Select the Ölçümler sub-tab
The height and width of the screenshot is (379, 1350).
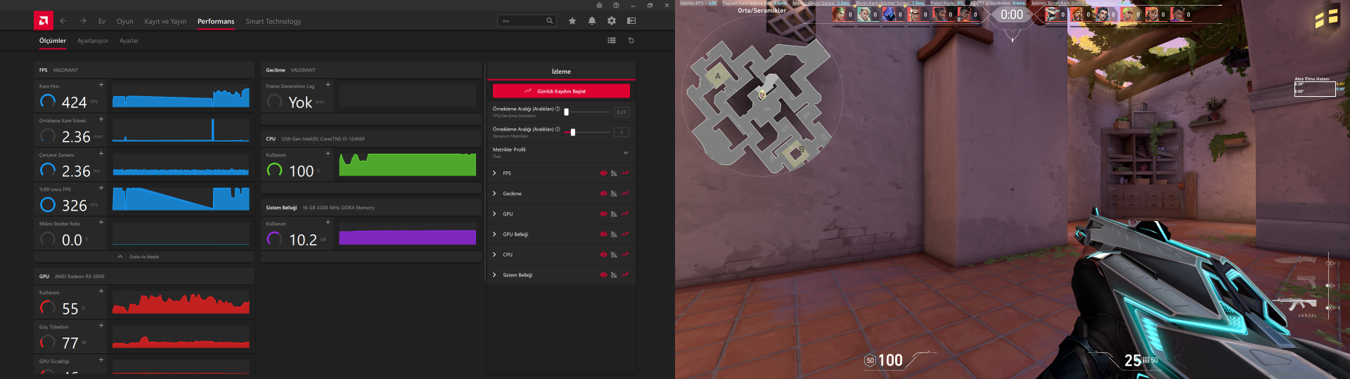point(53,41)
